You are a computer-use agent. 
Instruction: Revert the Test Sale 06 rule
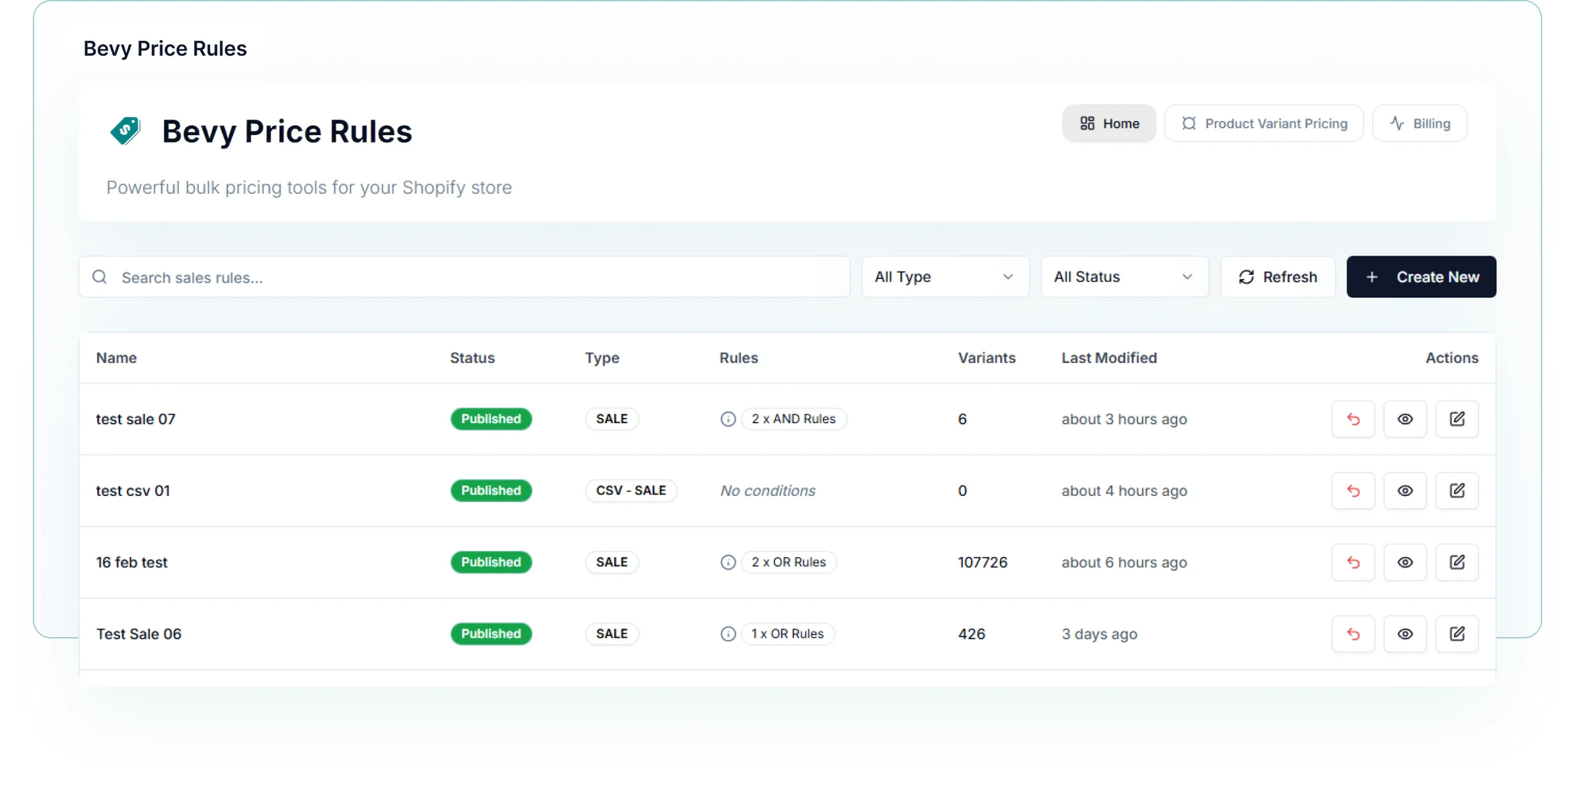[1353, 633]
